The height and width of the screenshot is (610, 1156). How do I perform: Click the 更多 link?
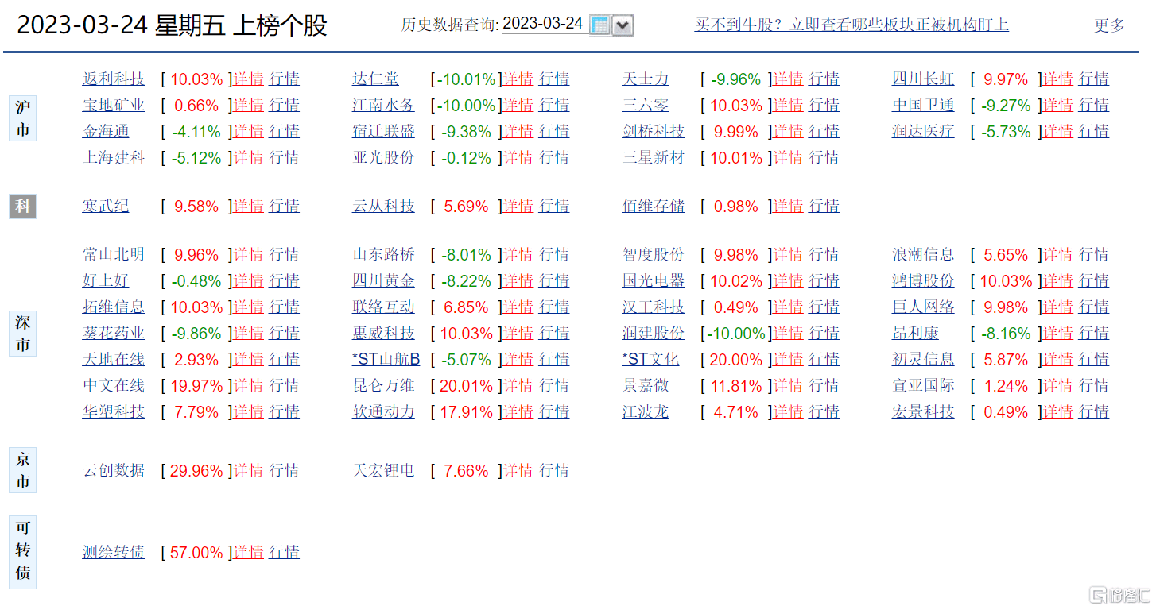[x=1110, y=25]
